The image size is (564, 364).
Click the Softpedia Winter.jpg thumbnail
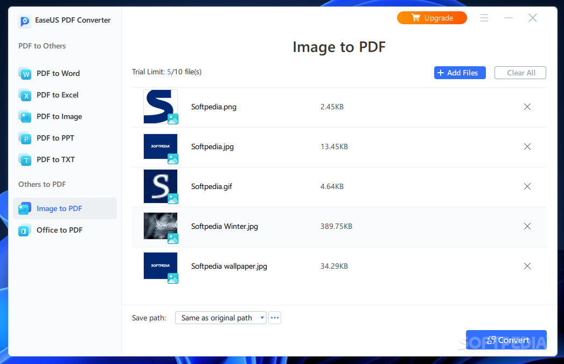point(161,227)
